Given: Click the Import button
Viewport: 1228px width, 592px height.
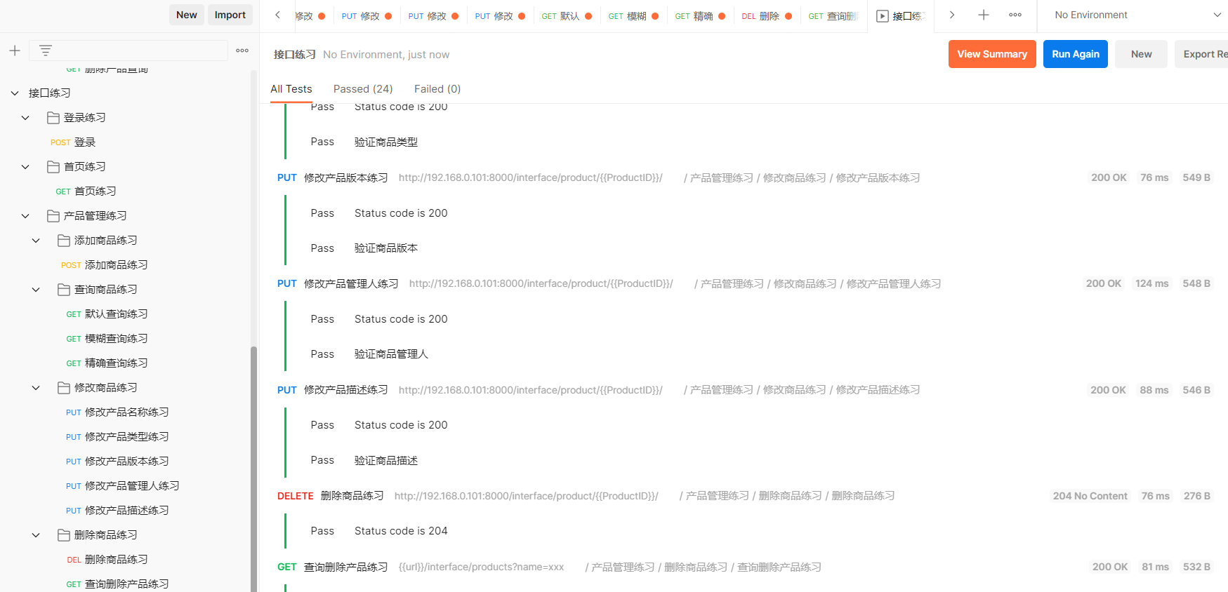Looking at the screenshot, I should [x=230, y=15].
